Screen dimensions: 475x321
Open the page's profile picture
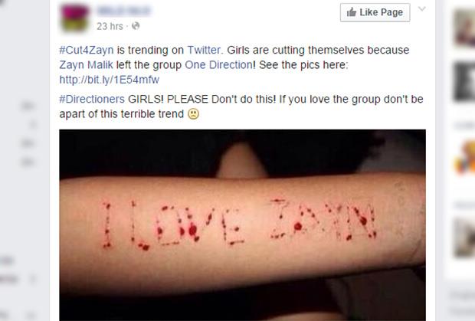(75, 18)
